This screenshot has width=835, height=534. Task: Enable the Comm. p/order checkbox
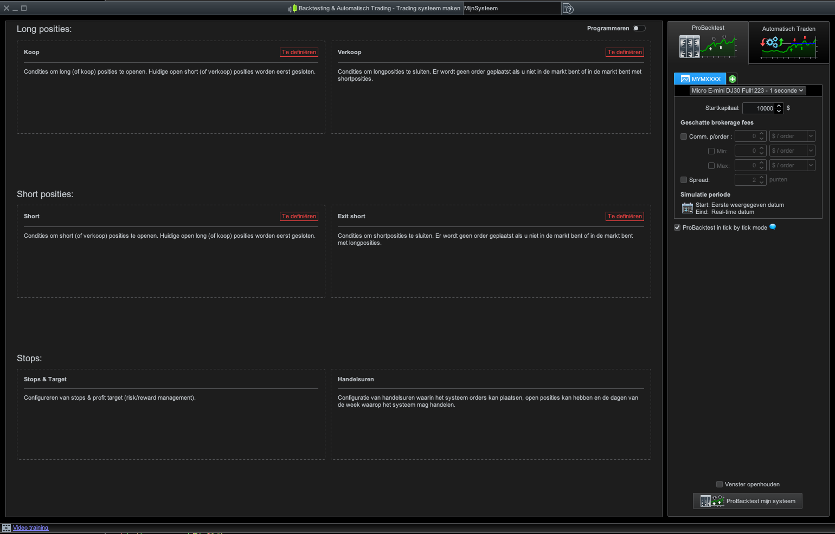(684, 136)
